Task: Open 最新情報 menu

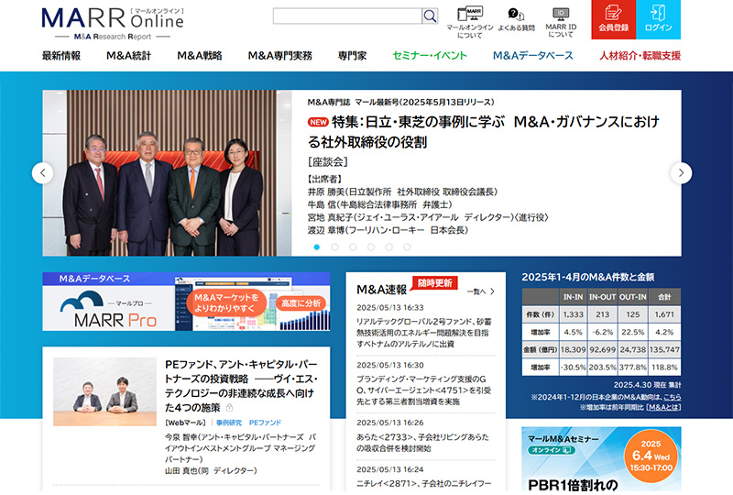Action: click(61, 56)
